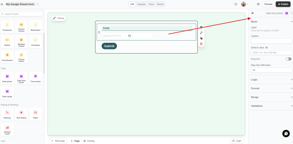Add the Time picker field
This screenshot has width=293, height=144.
click(x=36, y=78)
